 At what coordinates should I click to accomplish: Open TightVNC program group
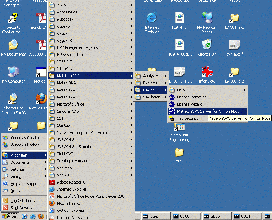click(91, 154)
